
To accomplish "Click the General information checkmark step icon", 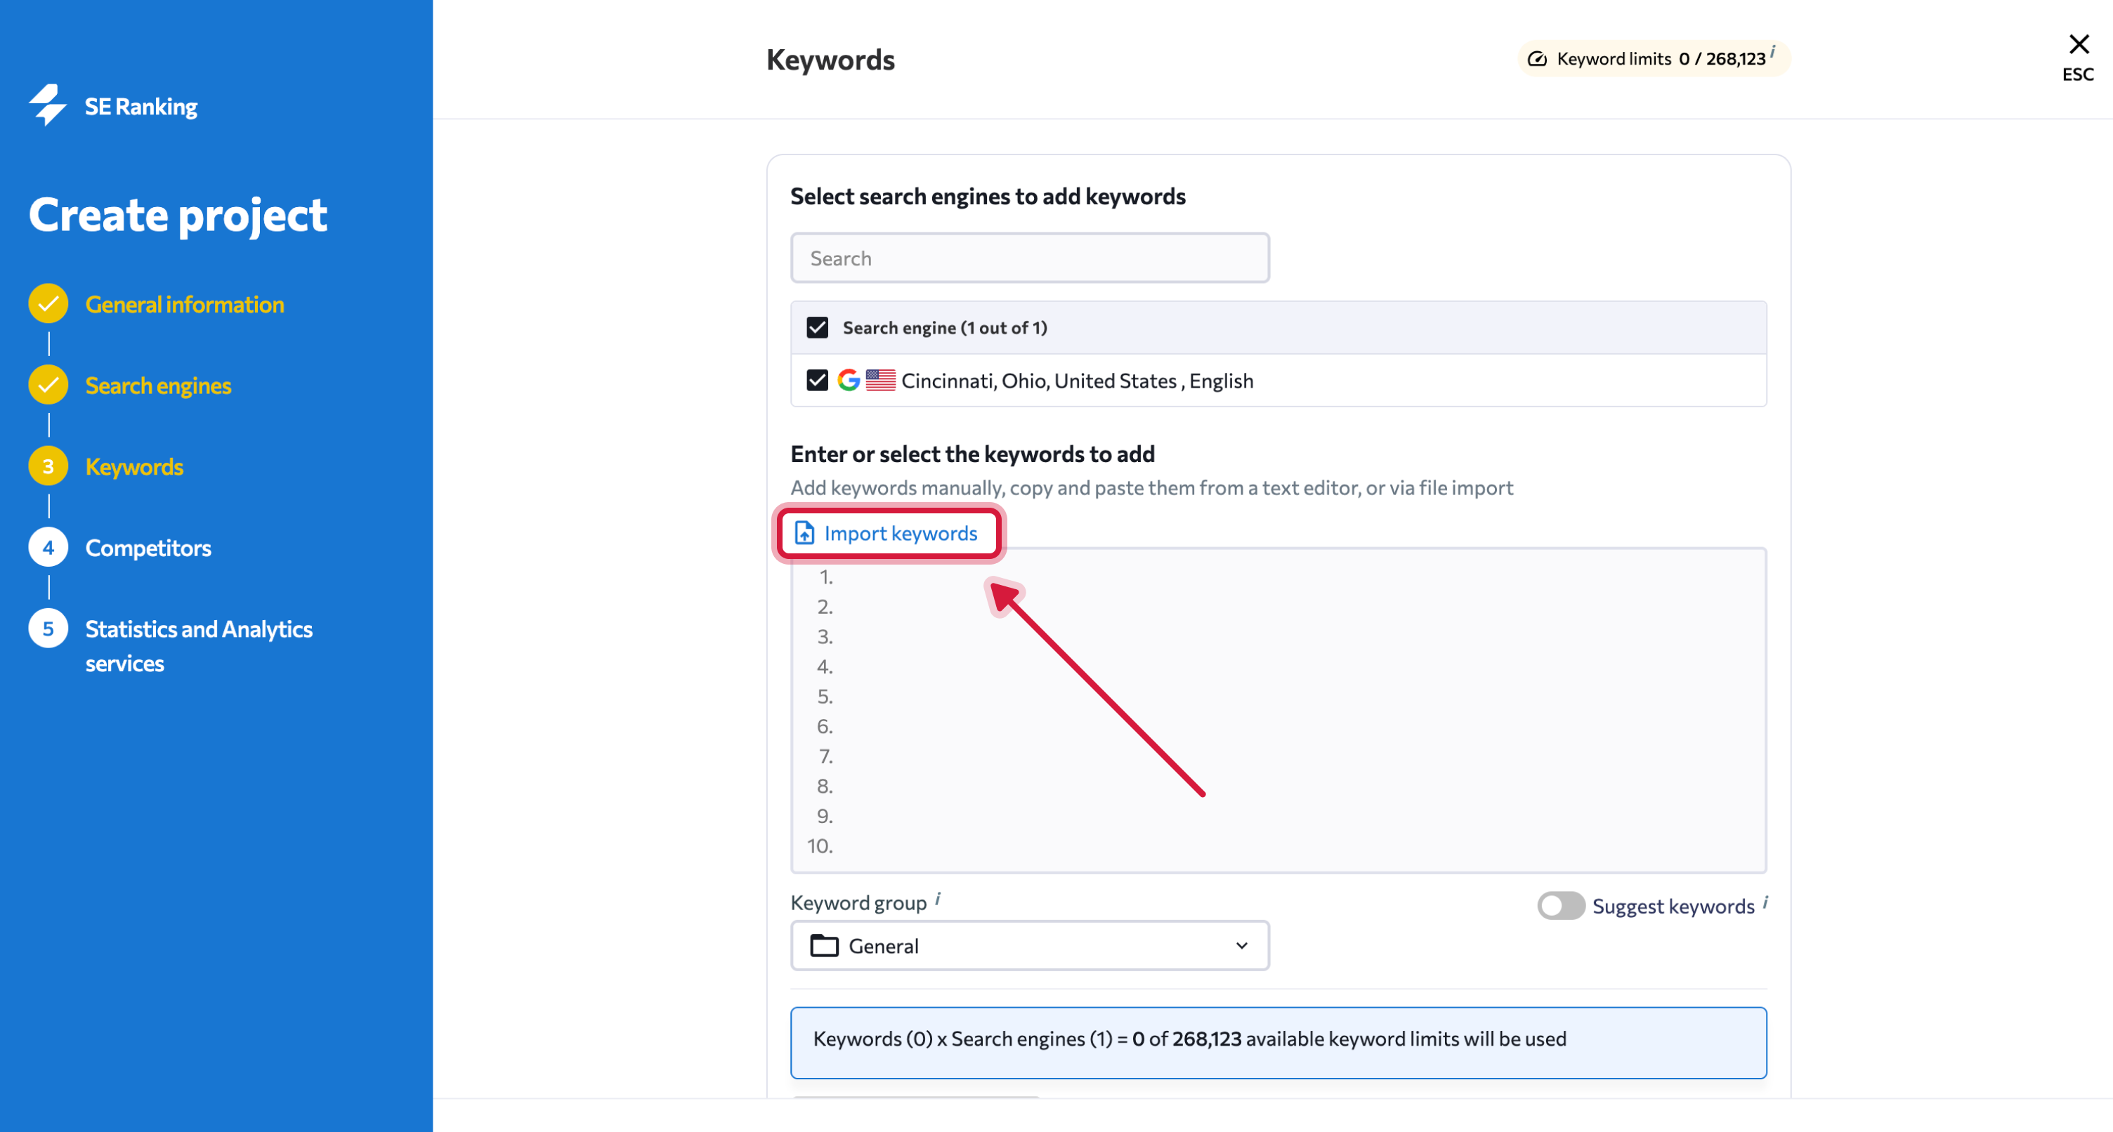I will 48,303.
